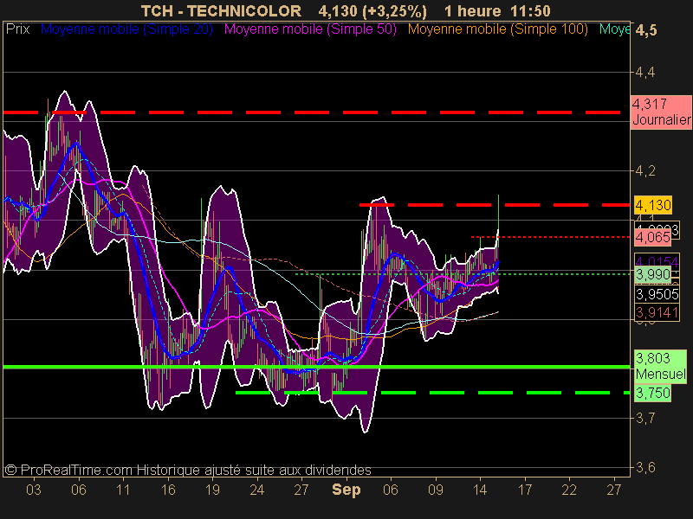
Task: Select the legend "Moyenne mobile (Simple 50)"
Action: coord(310,29)
